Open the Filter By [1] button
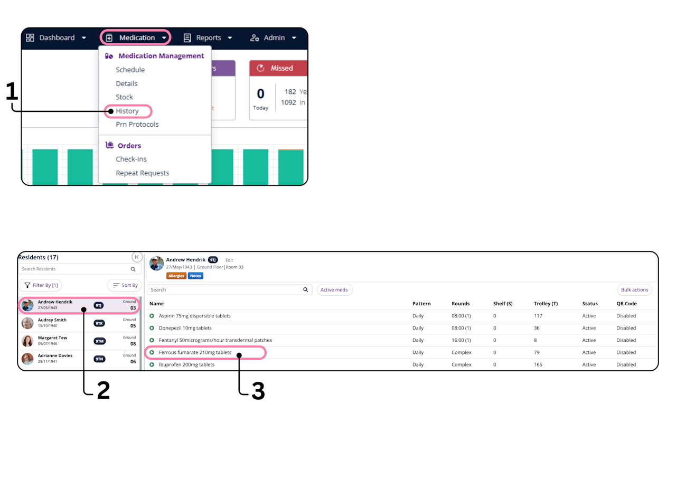The width and height of the screenshot is (676, 478). pos(41,285)
